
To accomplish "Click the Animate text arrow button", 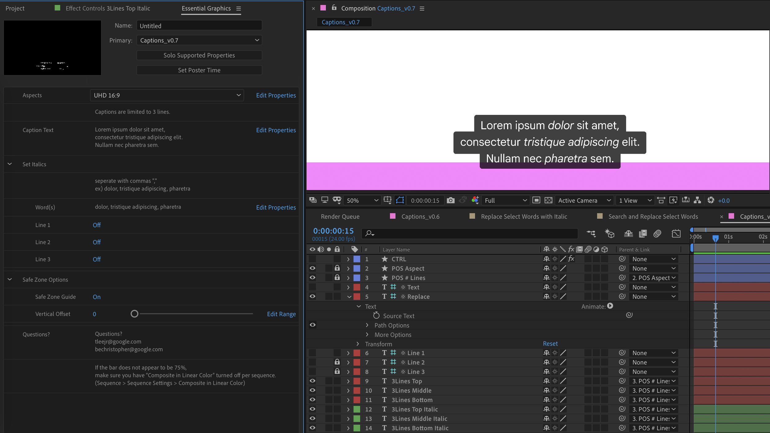I will [610, 306].
